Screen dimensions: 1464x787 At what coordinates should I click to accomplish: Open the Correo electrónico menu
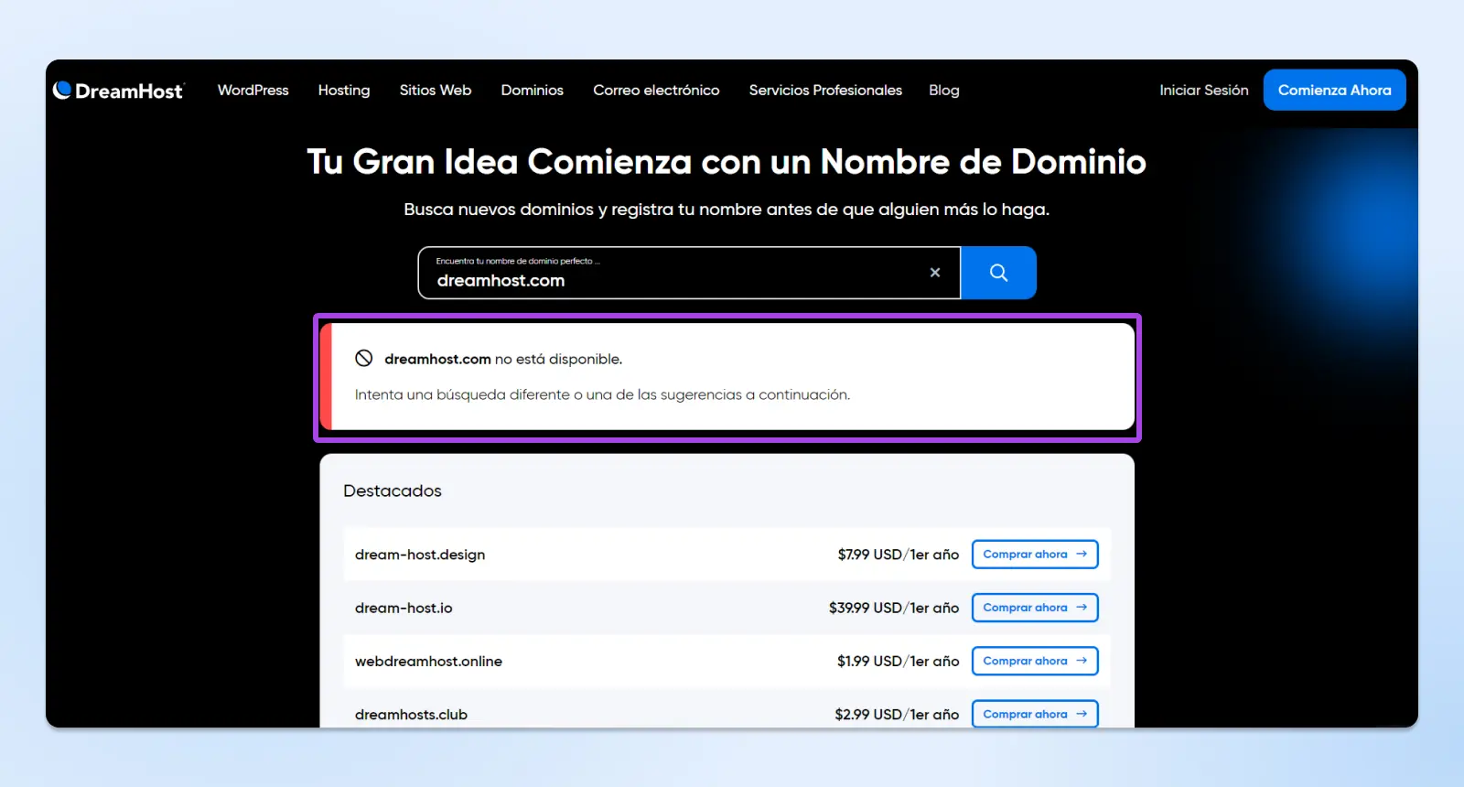tap(656, 91)
